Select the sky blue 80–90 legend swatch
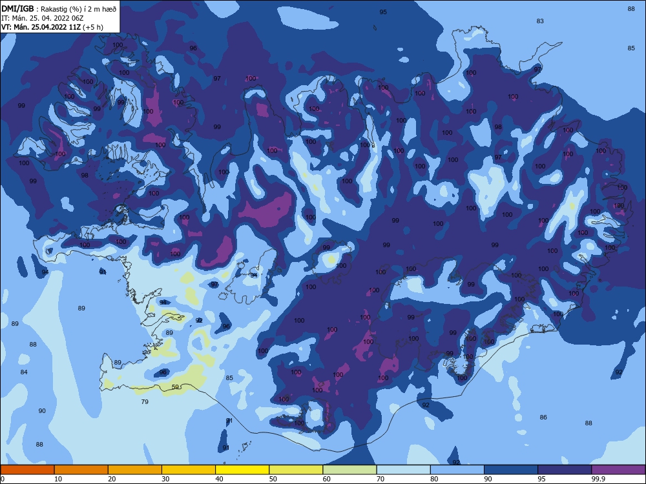The image size is (646, 484). [457, 470]
